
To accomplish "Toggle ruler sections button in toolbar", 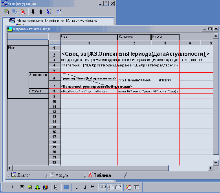I will point(118,187).
